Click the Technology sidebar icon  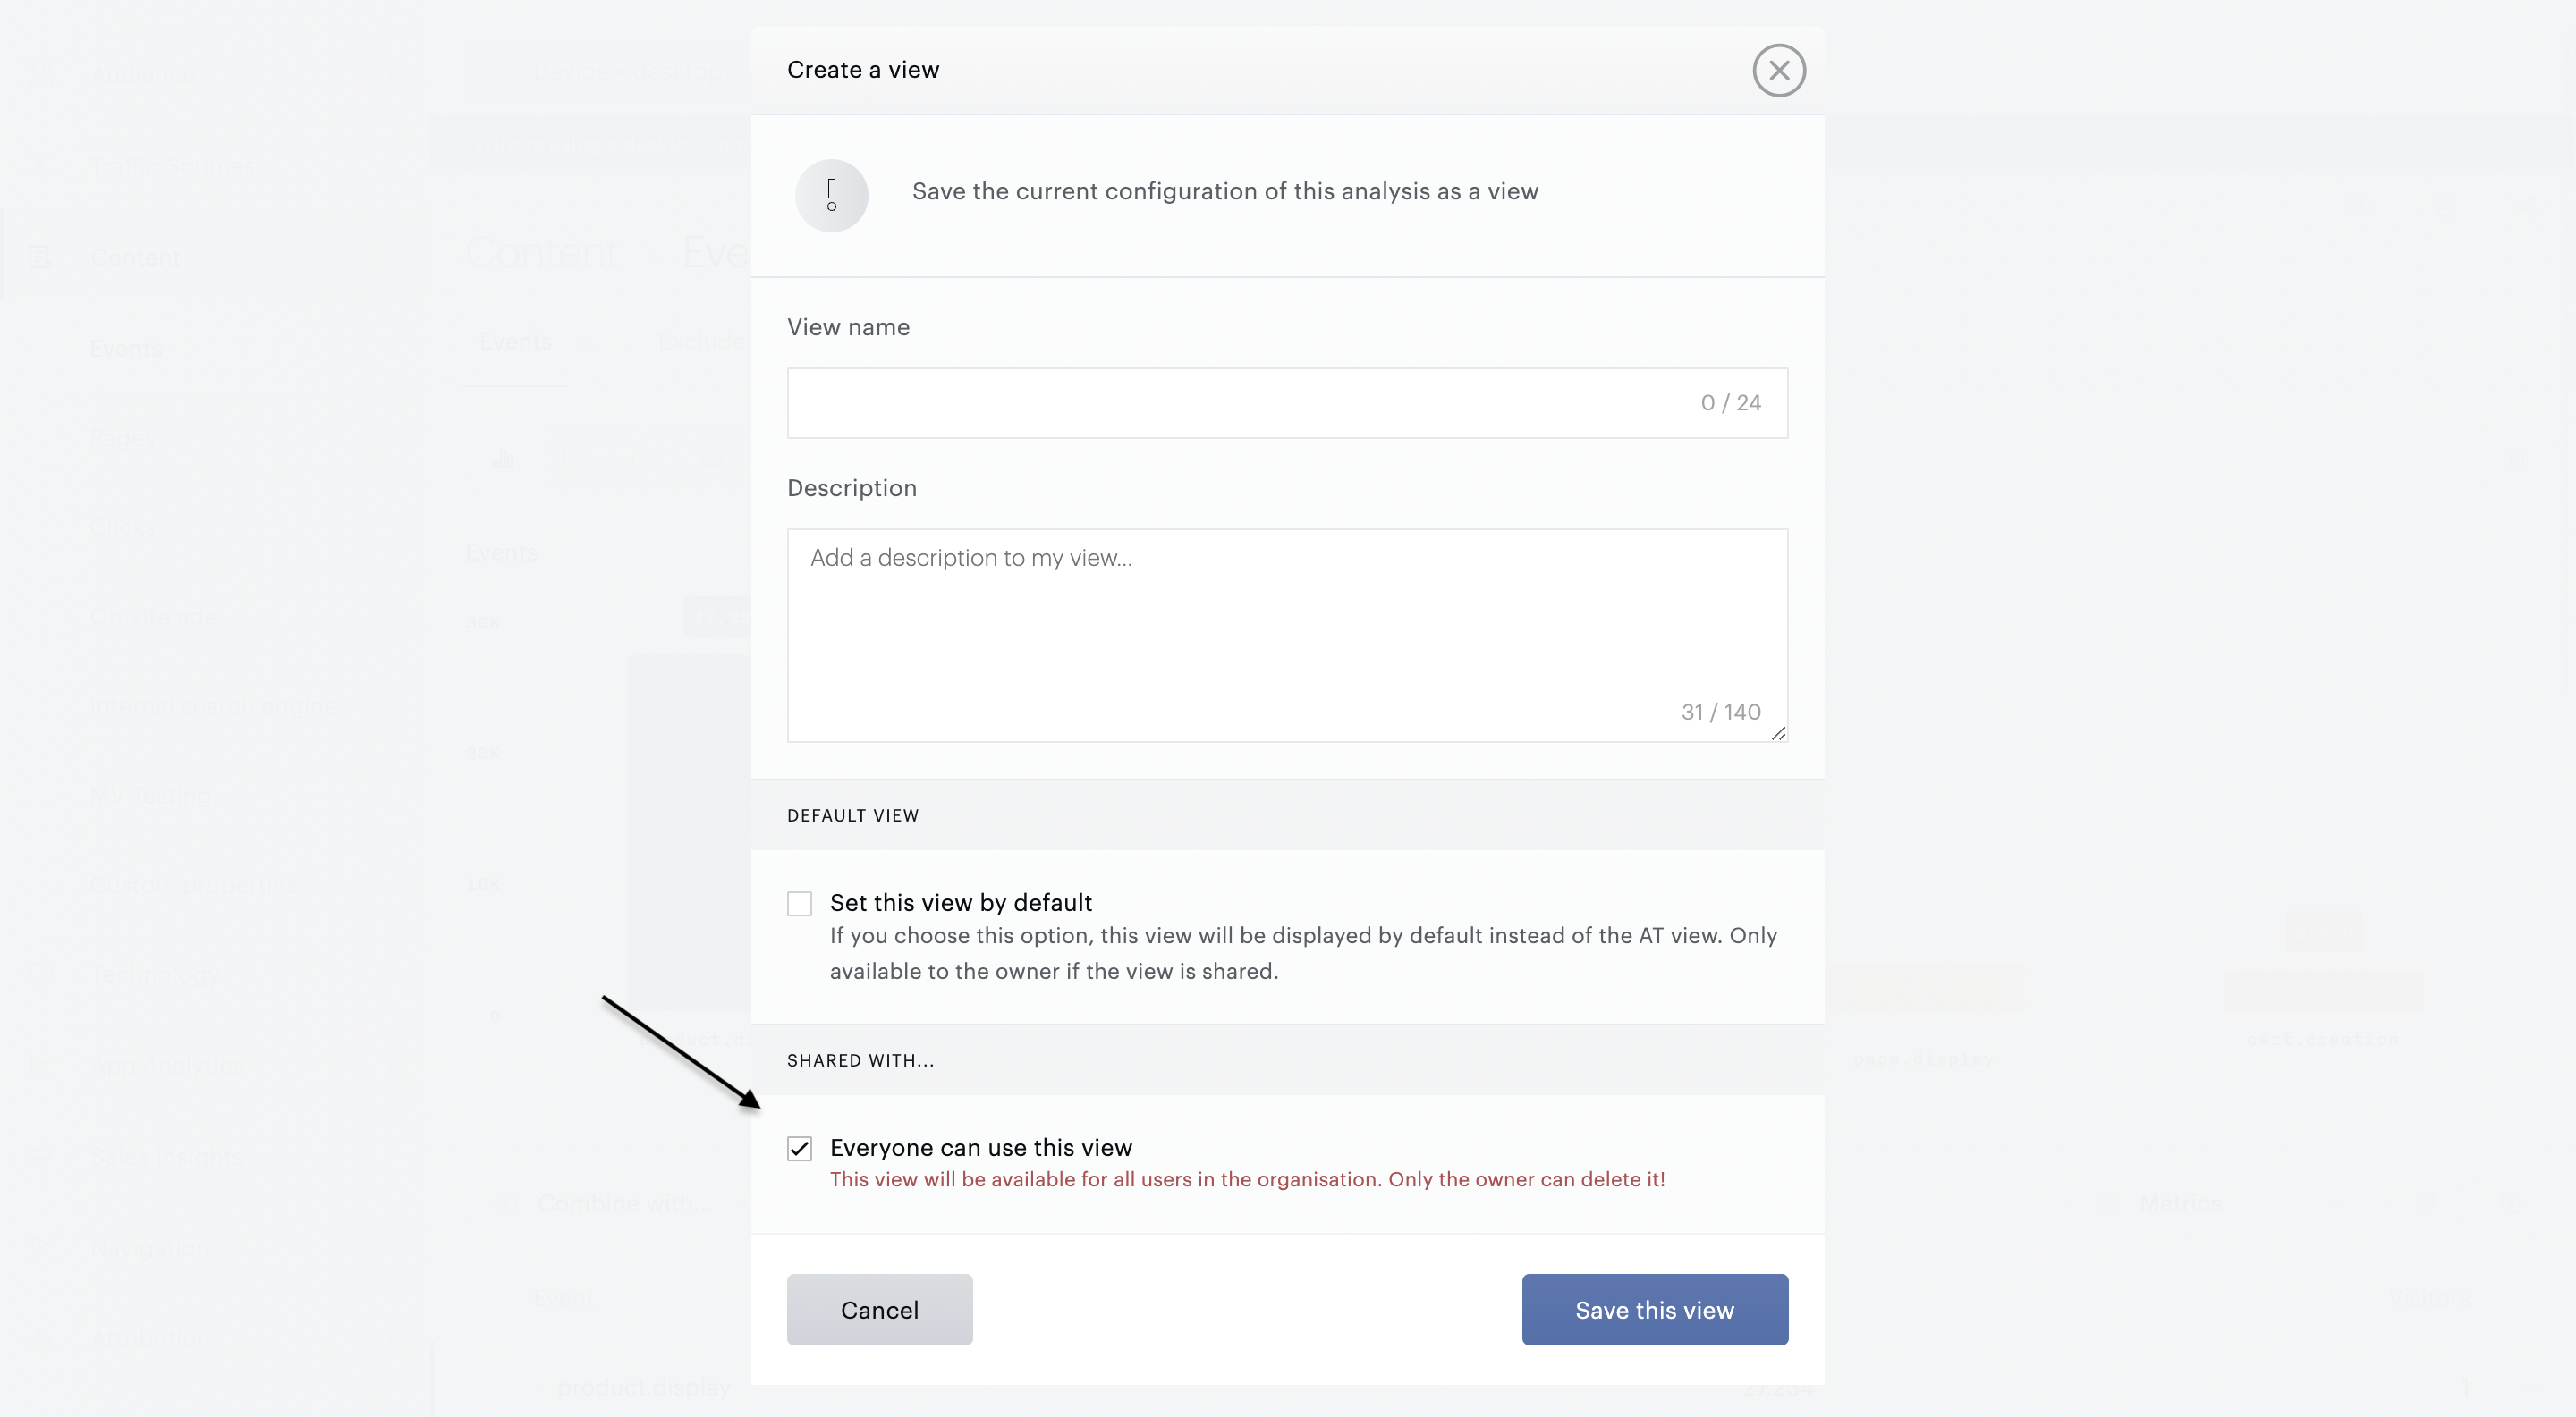41,974
